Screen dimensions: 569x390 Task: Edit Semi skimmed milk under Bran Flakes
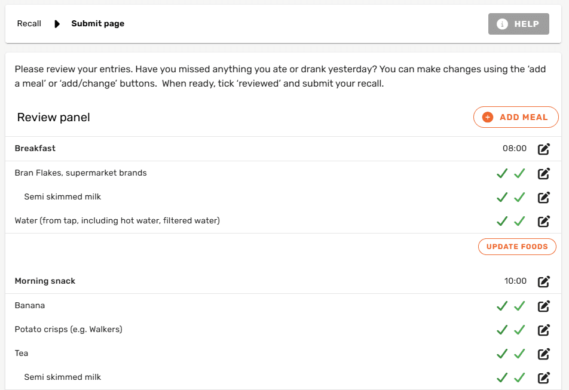click(544, 197)
